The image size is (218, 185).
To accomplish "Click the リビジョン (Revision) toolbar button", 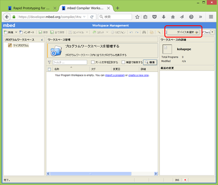I will point(118,32).
